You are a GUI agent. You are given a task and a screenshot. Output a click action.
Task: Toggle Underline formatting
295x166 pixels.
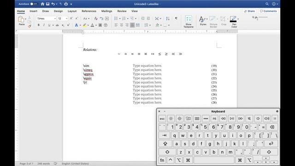pyautogui.click(x=49, y=25)
